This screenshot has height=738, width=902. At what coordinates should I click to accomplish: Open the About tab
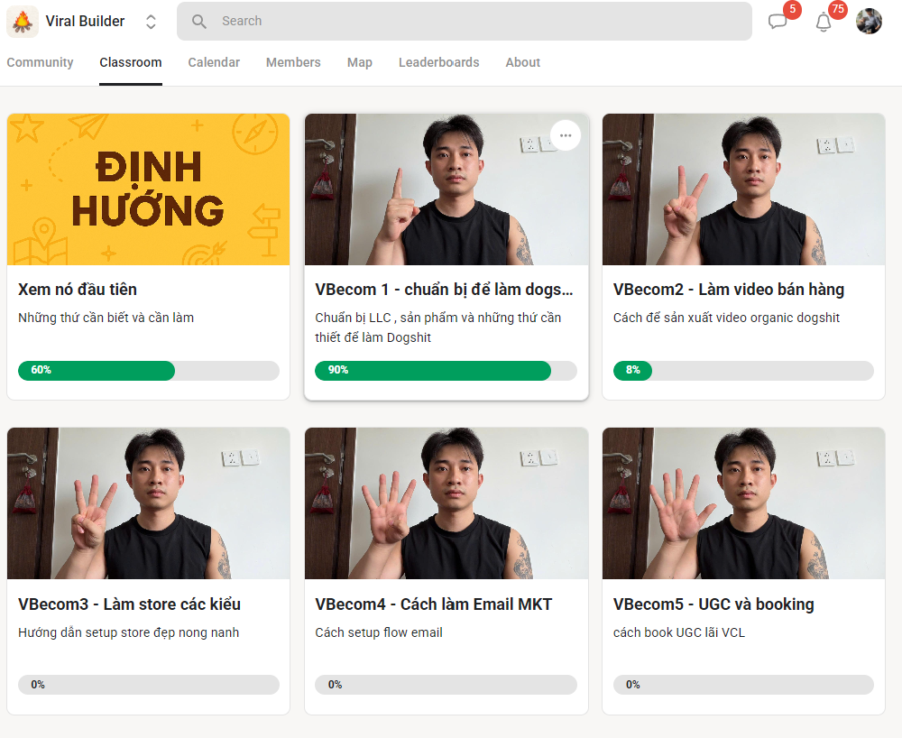(x=523, y=62)
